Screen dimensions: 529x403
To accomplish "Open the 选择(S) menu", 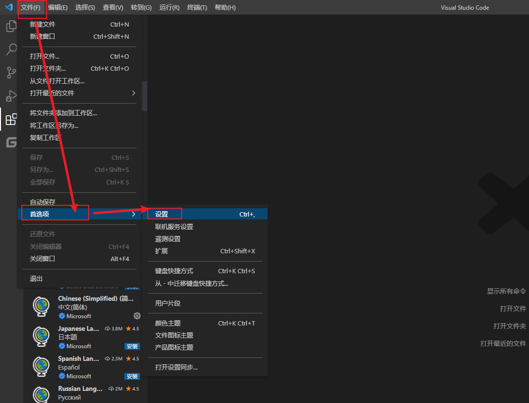I will point(85,7).
